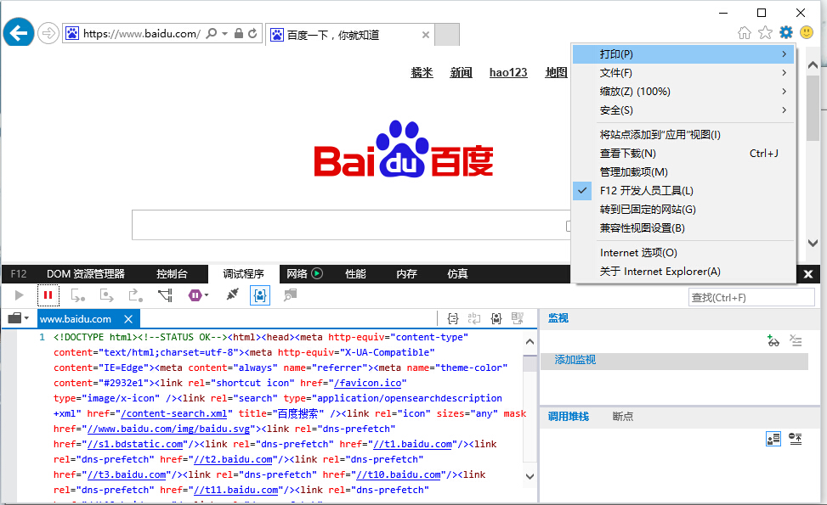Screen dimensions: 827x505
Task: Open the Favorites star icon
Action: [x=765, y=32]
